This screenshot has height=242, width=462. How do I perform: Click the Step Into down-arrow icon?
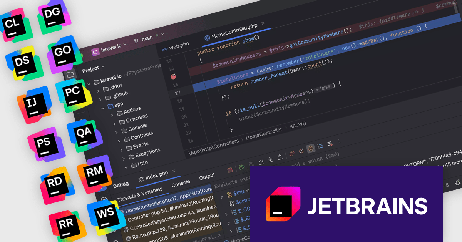click(271, 159)
